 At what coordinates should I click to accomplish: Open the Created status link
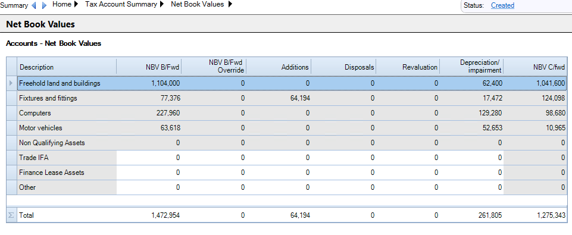(x=502, y=5)
